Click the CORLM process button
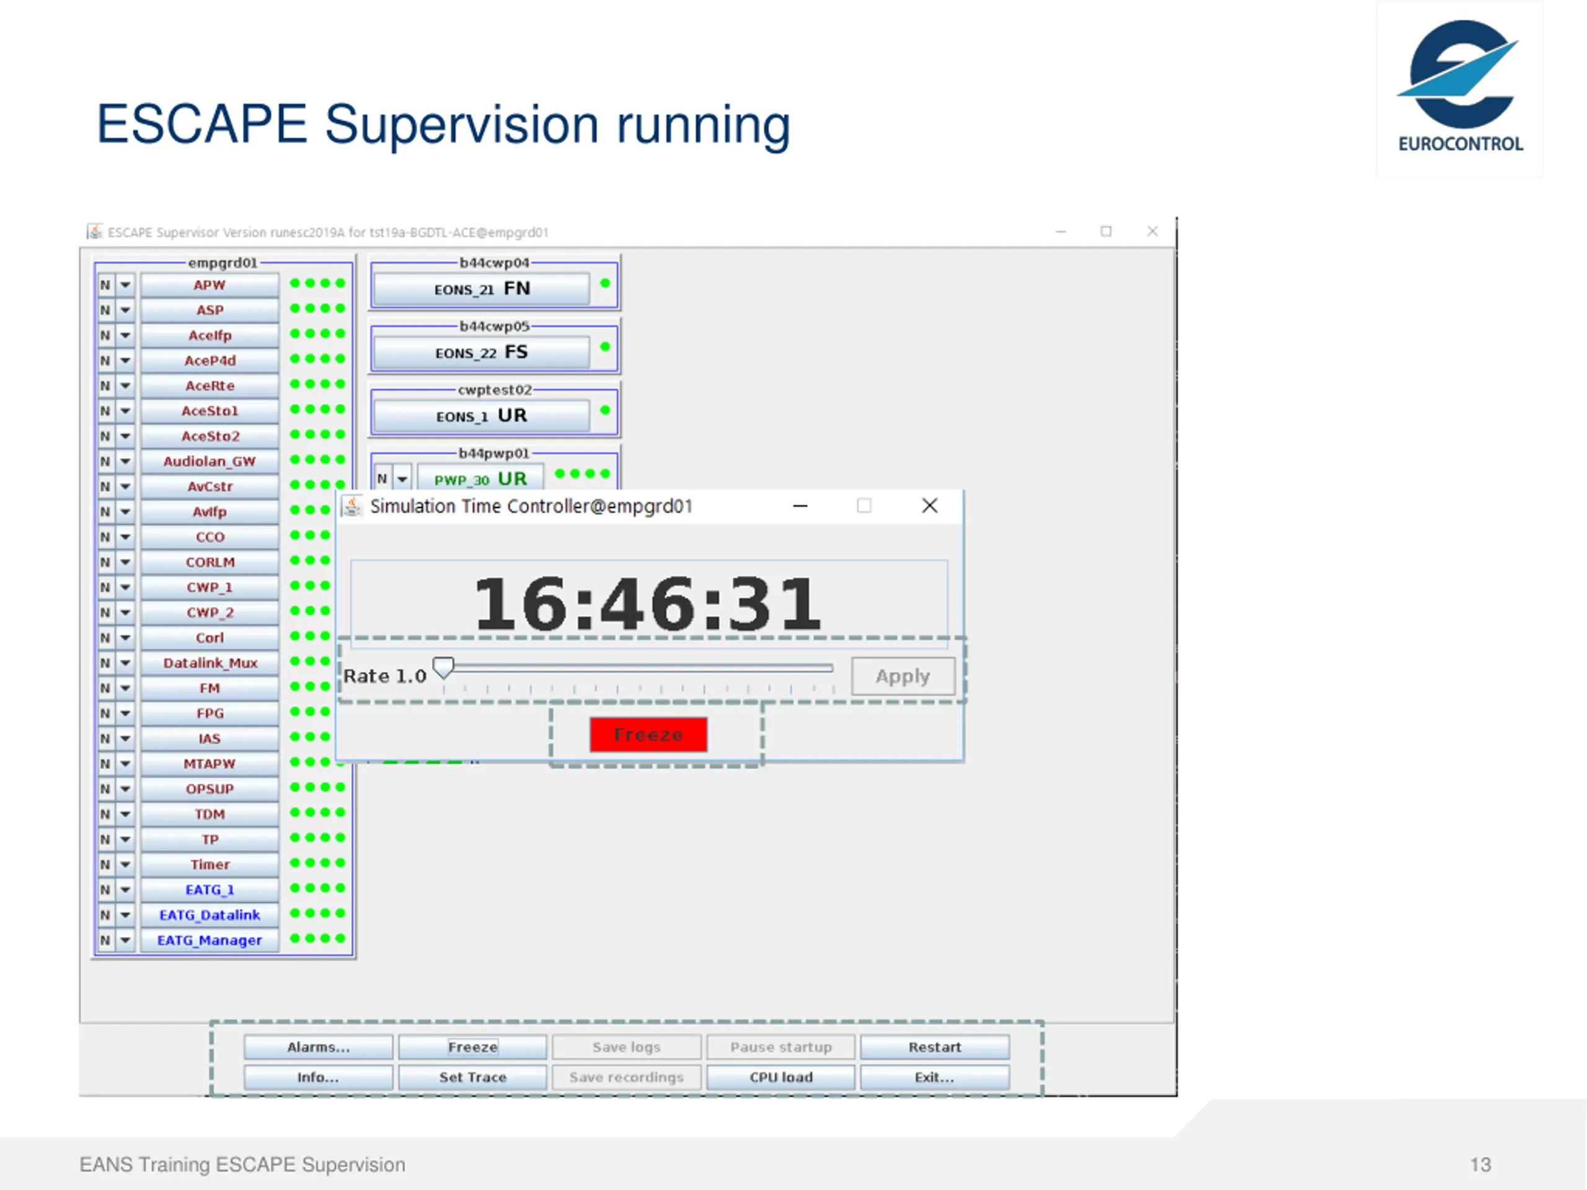Viewport: 1587px width, 1190px height. (x=210, y=562)
